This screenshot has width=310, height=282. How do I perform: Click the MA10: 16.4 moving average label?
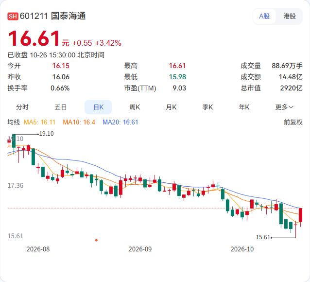point(79,122)
